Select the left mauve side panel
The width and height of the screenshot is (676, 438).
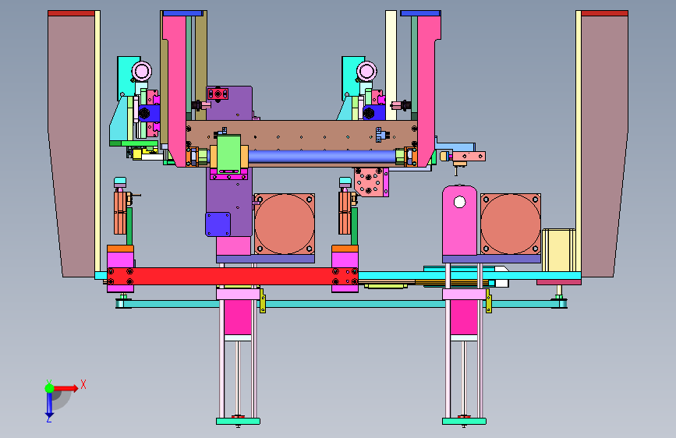click(x=72, y=147)
